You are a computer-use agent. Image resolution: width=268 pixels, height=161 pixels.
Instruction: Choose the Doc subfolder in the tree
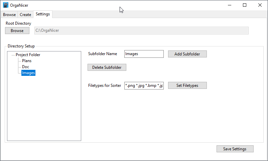26,67
